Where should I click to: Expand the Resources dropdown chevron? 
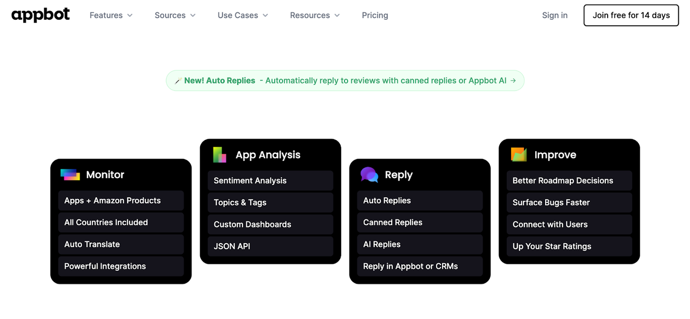[x=337, y=15]
